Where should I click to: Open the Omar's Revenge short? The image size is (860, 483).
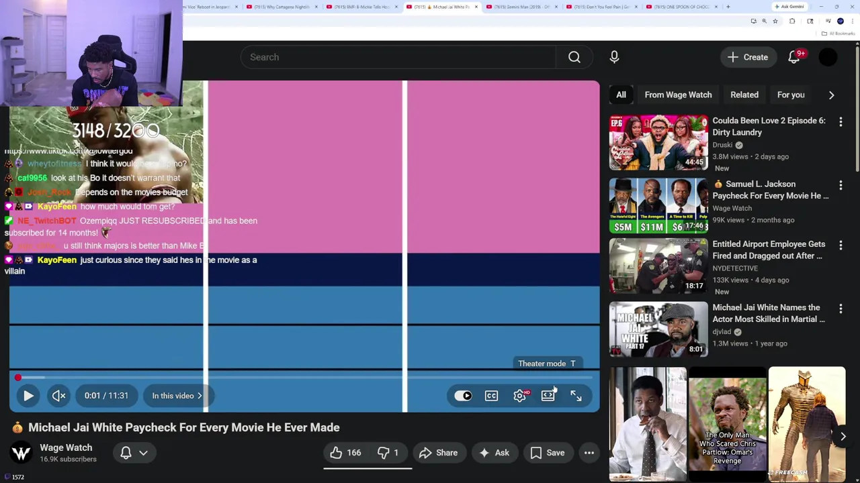(x=727, y=424)
